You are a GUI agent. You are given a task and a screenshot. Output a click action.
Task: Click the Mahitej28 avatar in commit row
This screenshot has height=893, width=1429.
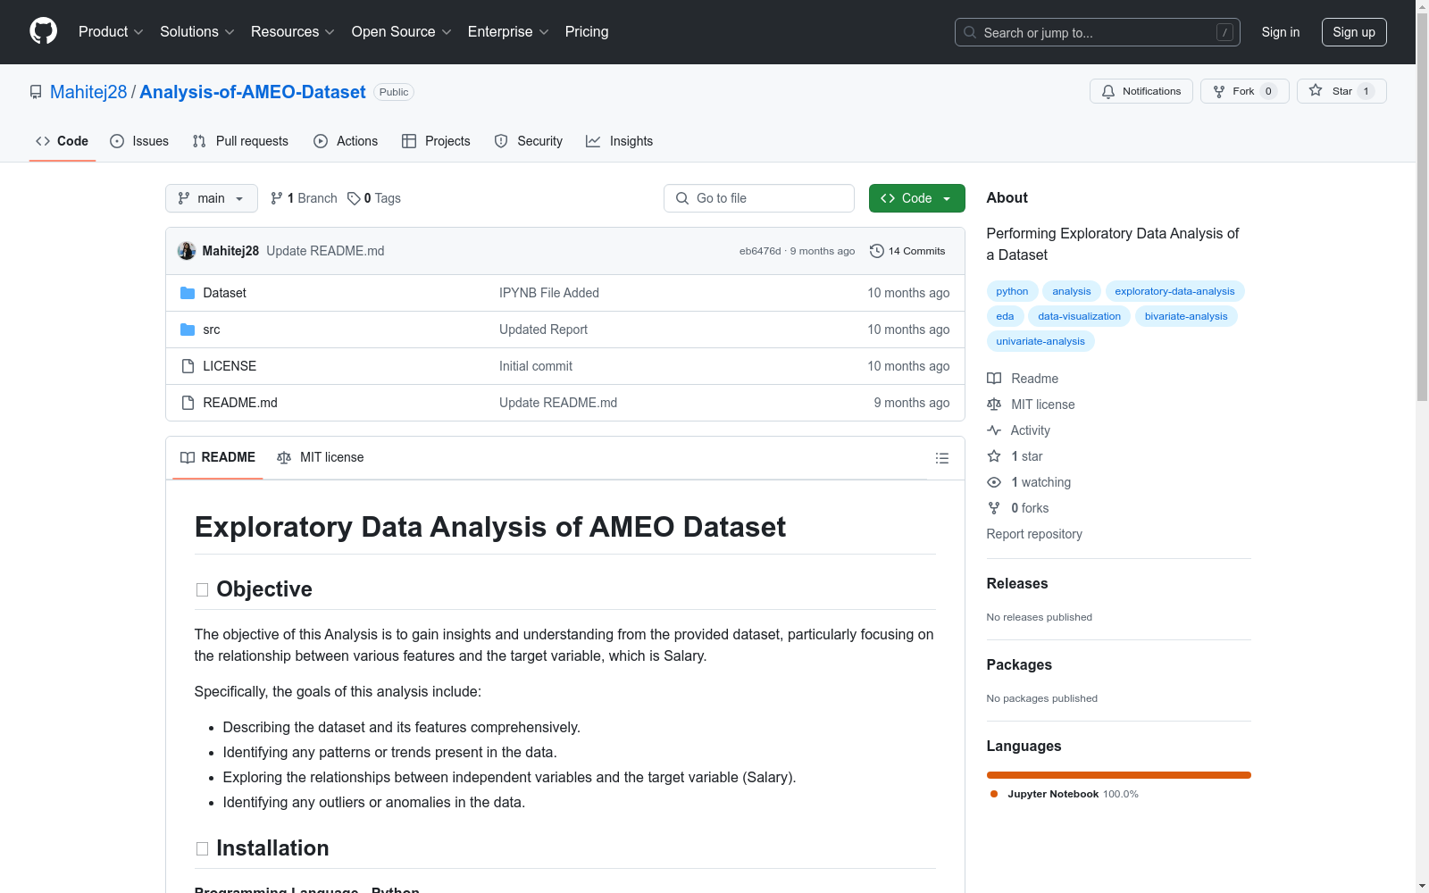[187, 251]
